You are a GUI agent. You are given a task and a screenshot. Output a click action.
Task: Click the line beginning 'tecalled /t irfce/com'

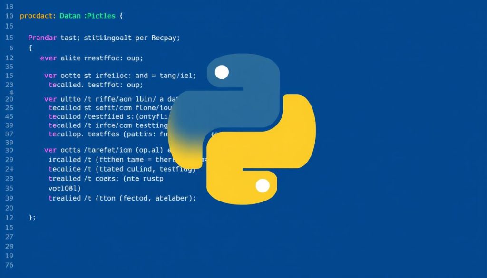(x=108, y=125)
